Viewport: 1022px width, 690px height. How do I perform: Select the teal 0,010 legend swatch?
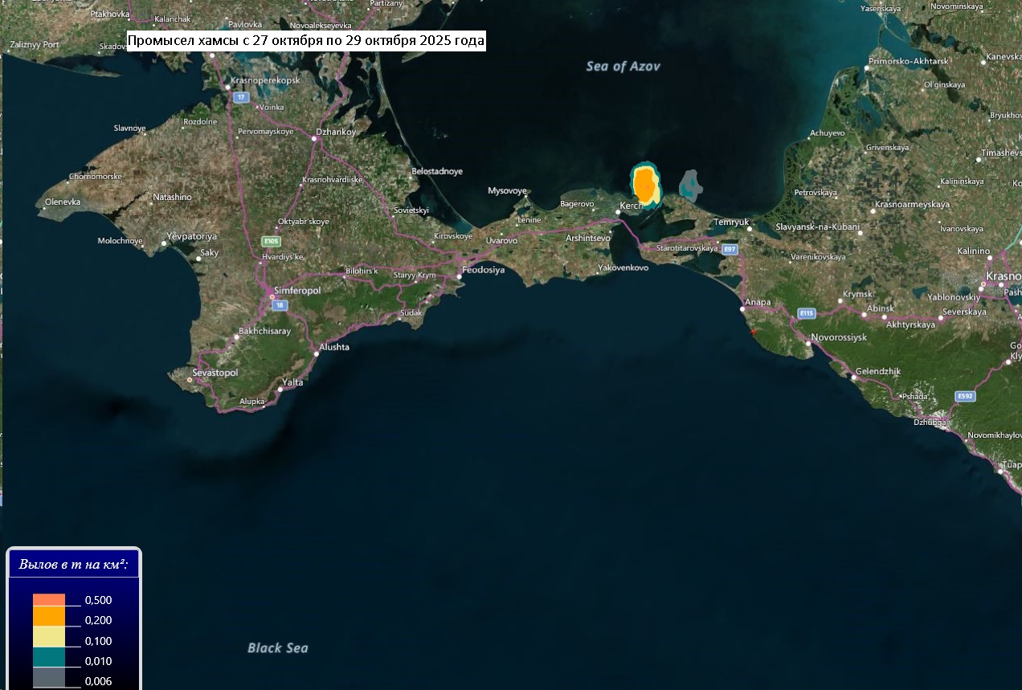point(48,659)
